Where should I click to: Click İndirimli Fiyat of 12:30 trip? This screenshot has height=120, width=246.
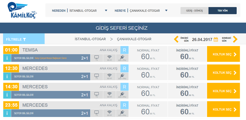coord(187,73)
